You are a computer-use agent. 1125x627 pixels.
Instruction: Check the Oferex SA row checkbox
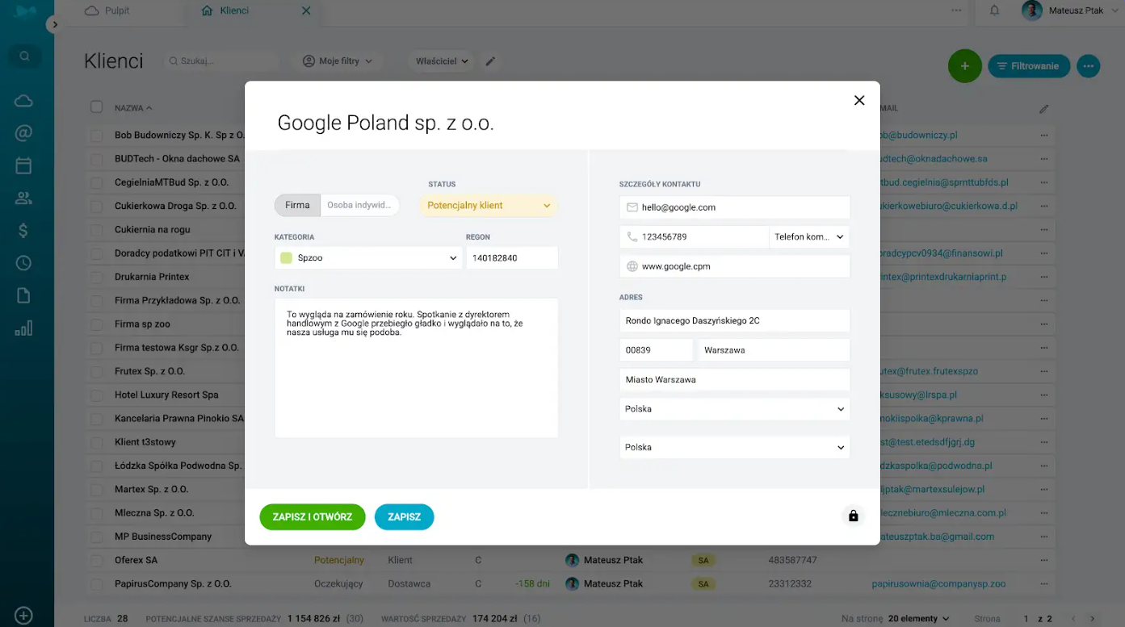pos(97,560)
